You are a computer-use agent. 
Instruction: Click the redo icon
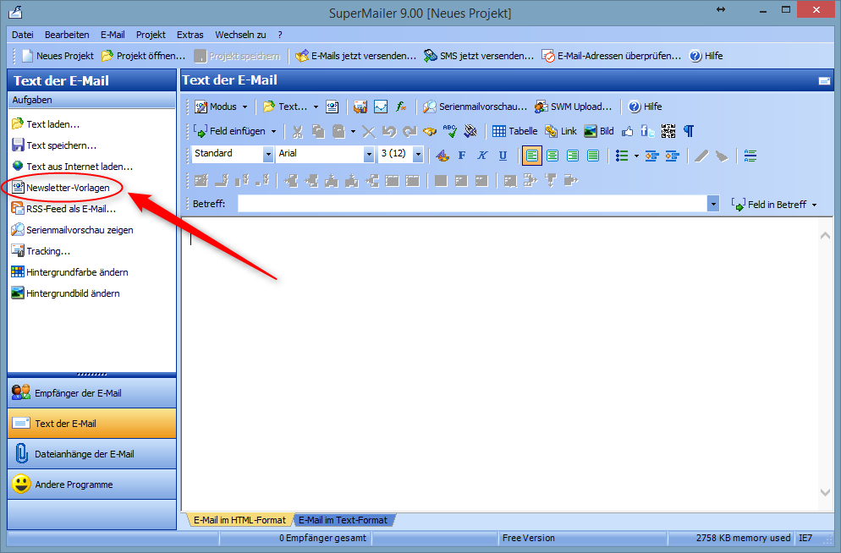point(410,131)
